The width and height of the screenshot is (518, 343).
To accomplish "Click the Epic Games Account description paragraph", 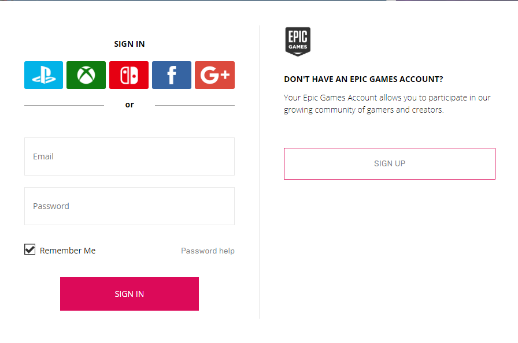I will pyautogui.click(x=387, y=103).
